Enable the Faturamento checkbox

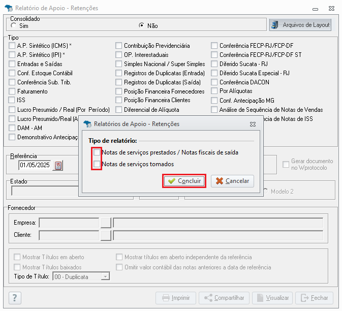12,91
